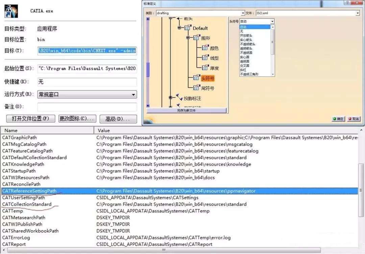Click the 厚度 node icon
Viewport: 365px width, 254px height.
pos(205,68)
